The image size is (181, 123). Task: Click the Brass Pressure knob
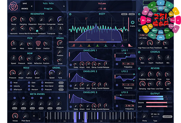pos(60,43)
